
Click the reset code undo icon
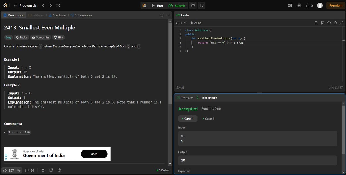[335, 22]
